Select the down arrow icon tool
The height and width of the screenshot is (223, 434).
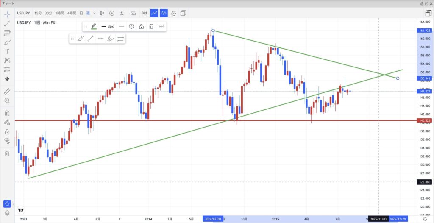coord(7,79)
